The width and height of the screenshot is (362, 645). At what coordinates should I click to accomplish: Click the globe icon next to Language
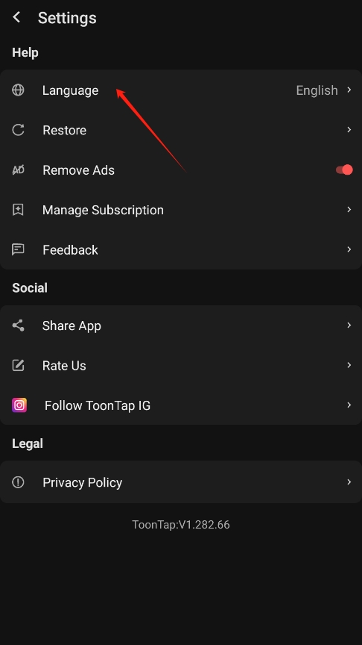pyautogui.click(x=18, y=90)
